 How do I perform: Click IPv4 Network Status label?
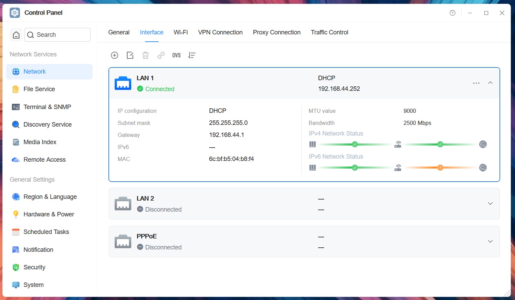[336, 133]
